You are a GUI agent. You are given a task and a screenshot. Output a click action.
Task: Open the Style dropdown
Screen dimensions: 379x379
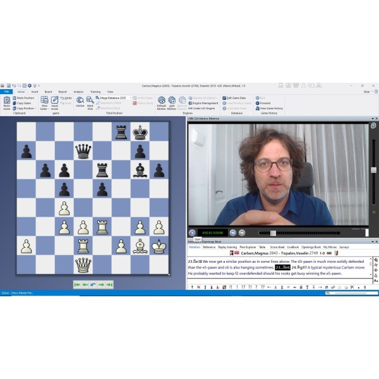point(368,92)
